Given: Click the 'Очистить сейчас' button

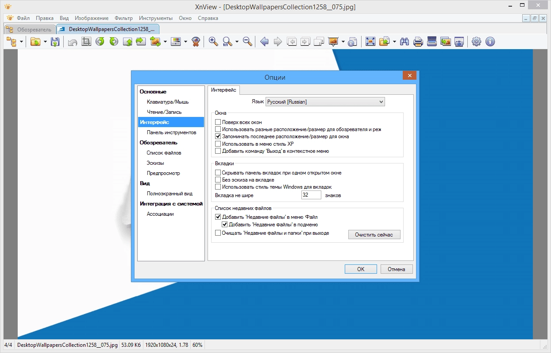Looking at the screenshot, I should (374, 234).
